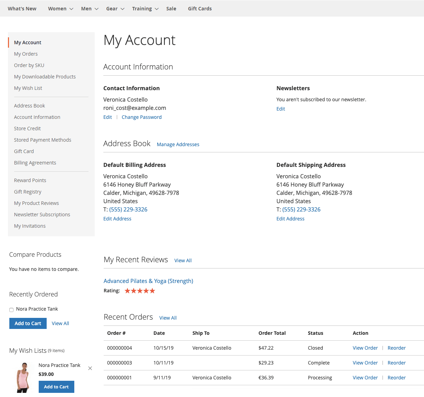Click the Processing status cell
This screenshot has height=397, width=424.
click(x=320, y=378)
